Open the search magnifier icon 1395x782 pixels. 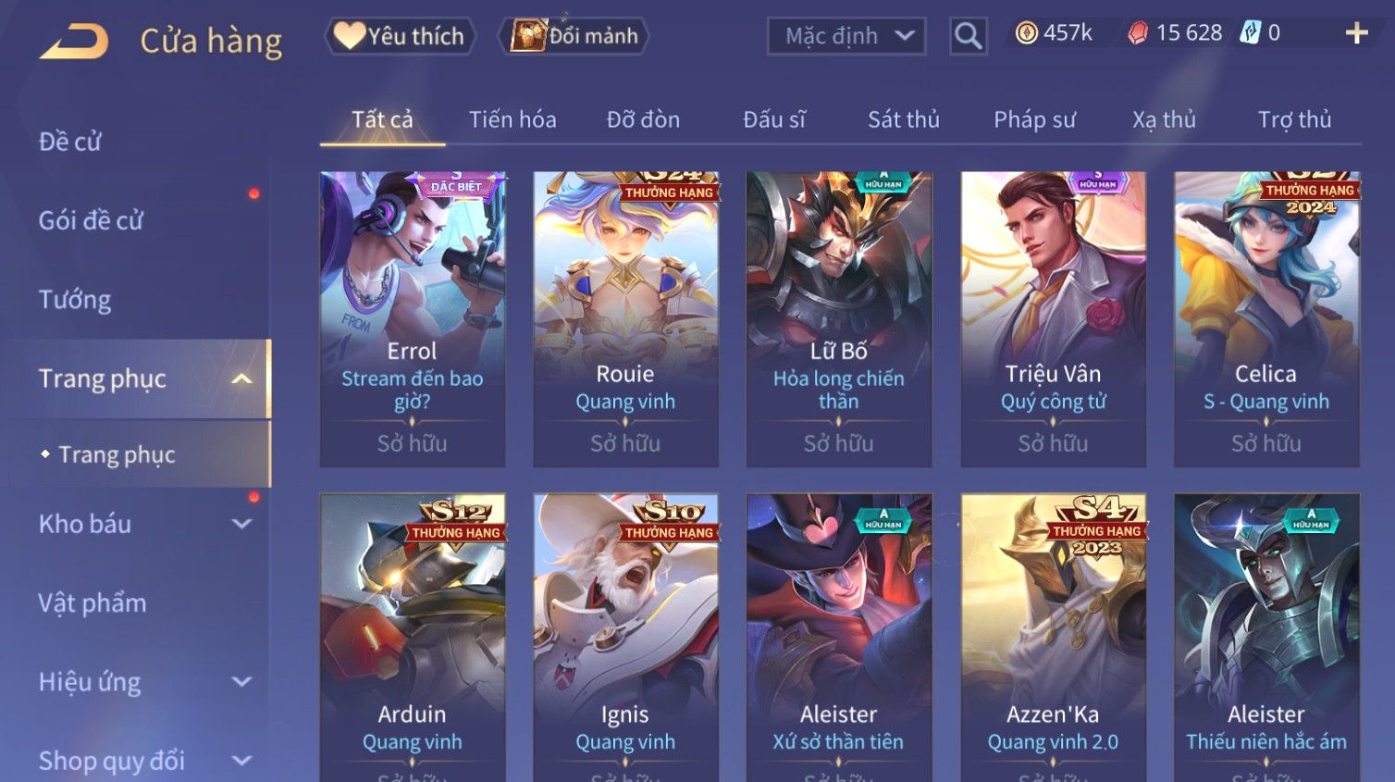click(x=968, y=36)
